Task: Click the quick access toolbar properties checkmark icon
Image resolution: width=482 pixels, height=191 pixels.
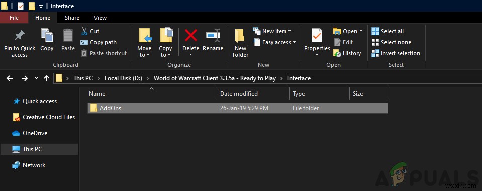Action: click(21, 6)
